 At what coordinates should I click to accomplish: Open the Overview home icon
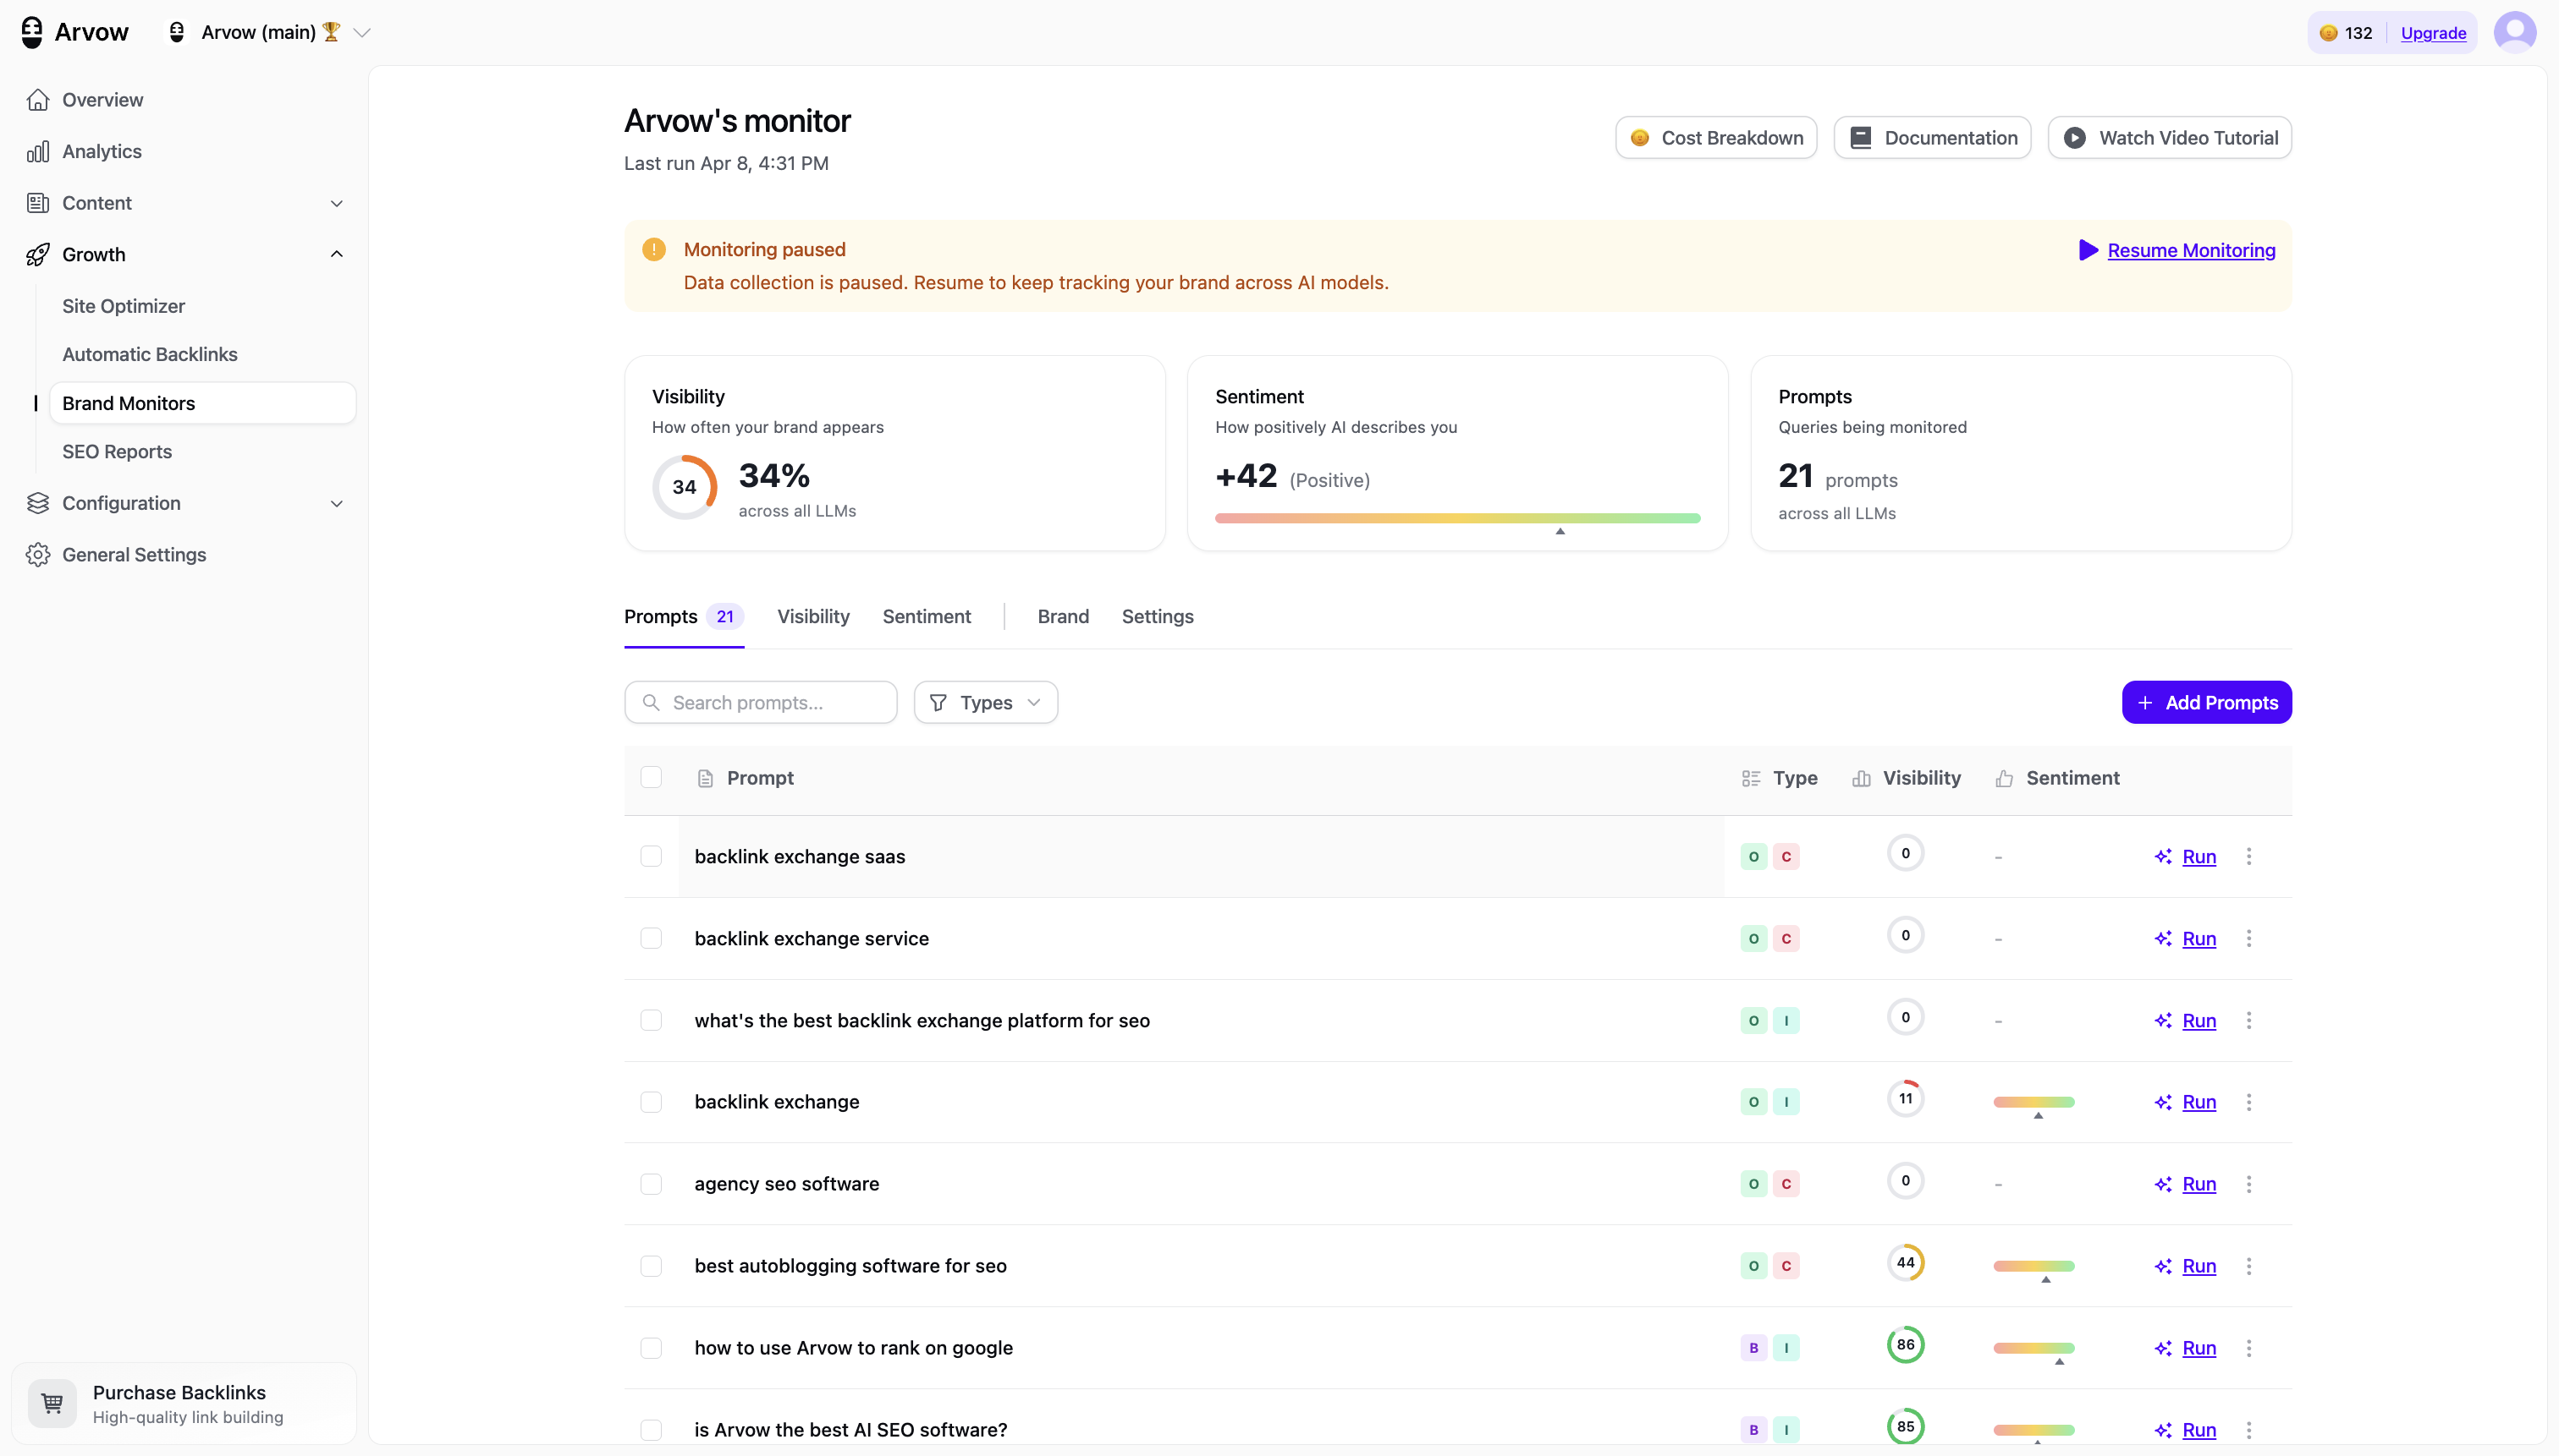tap(38, 100)
